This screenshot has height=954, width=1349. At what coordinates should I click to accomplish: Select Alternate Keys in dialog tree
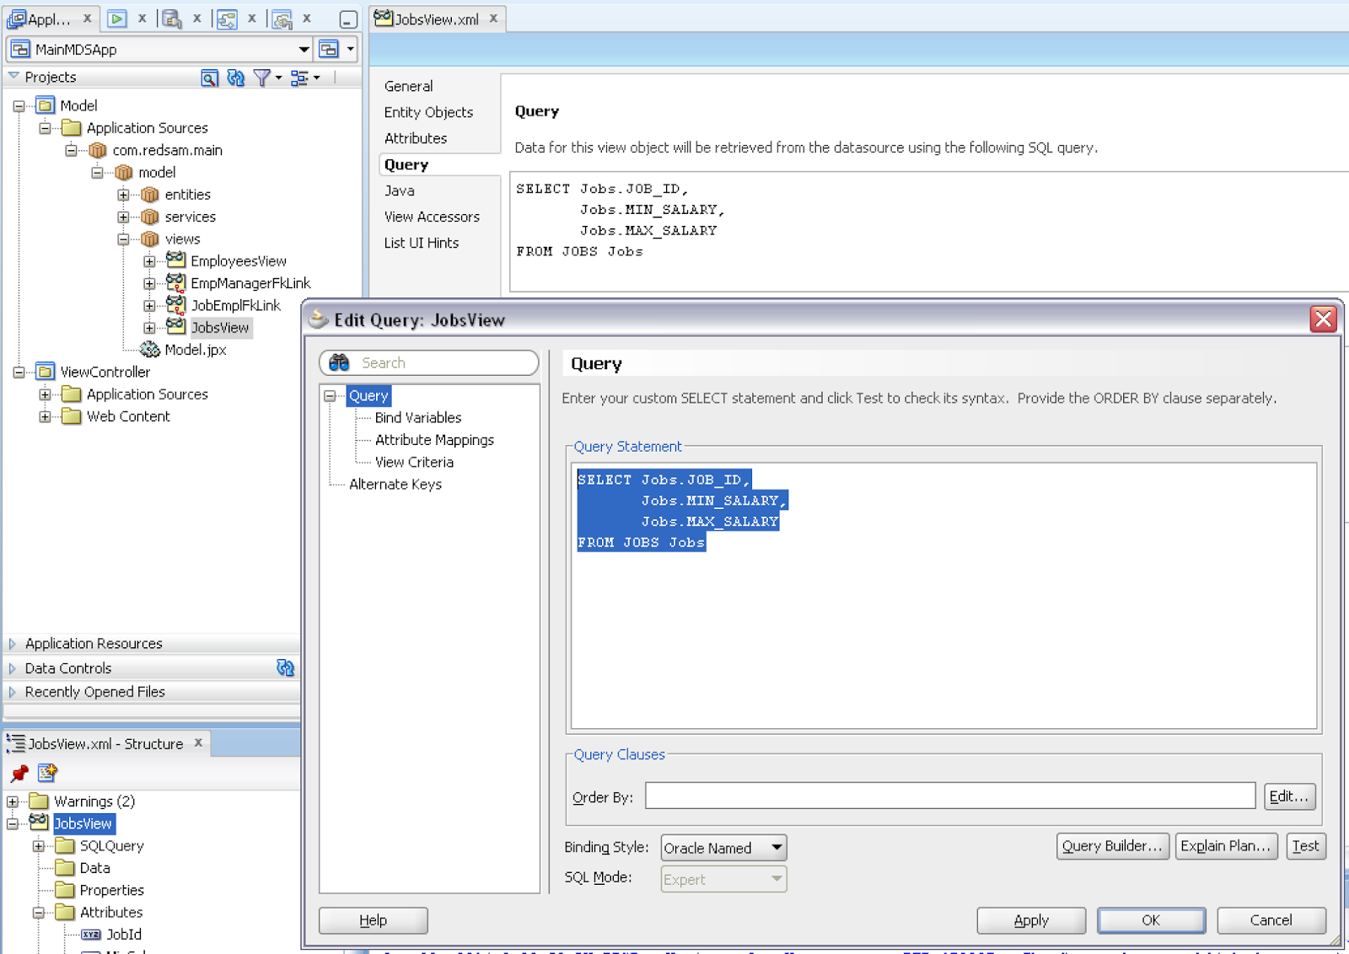[x=395, y=484]
